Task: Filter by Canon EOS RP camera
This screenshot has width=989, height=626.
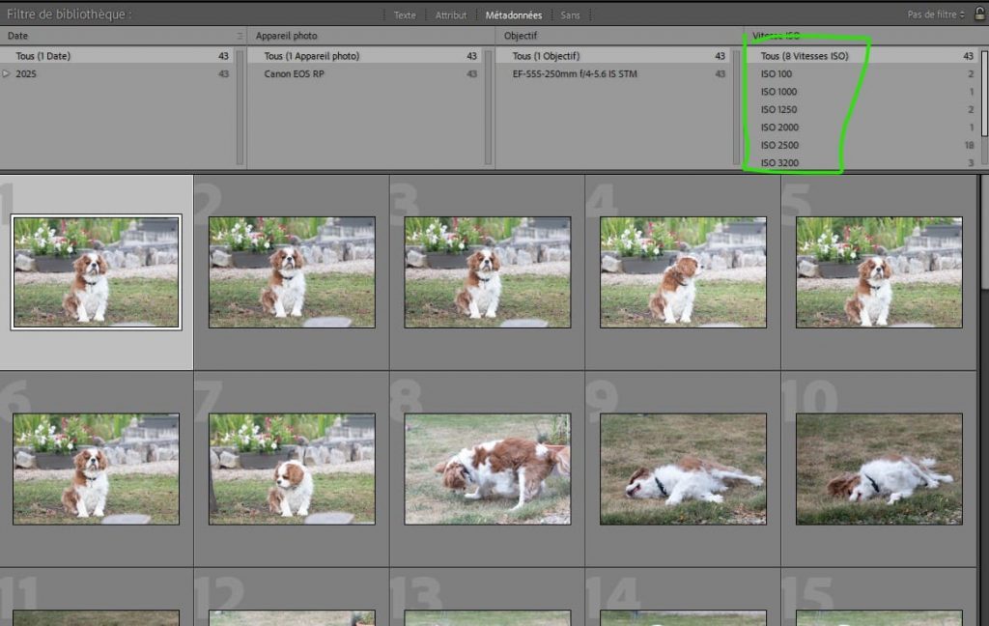Action: click(x=295, y=74)
